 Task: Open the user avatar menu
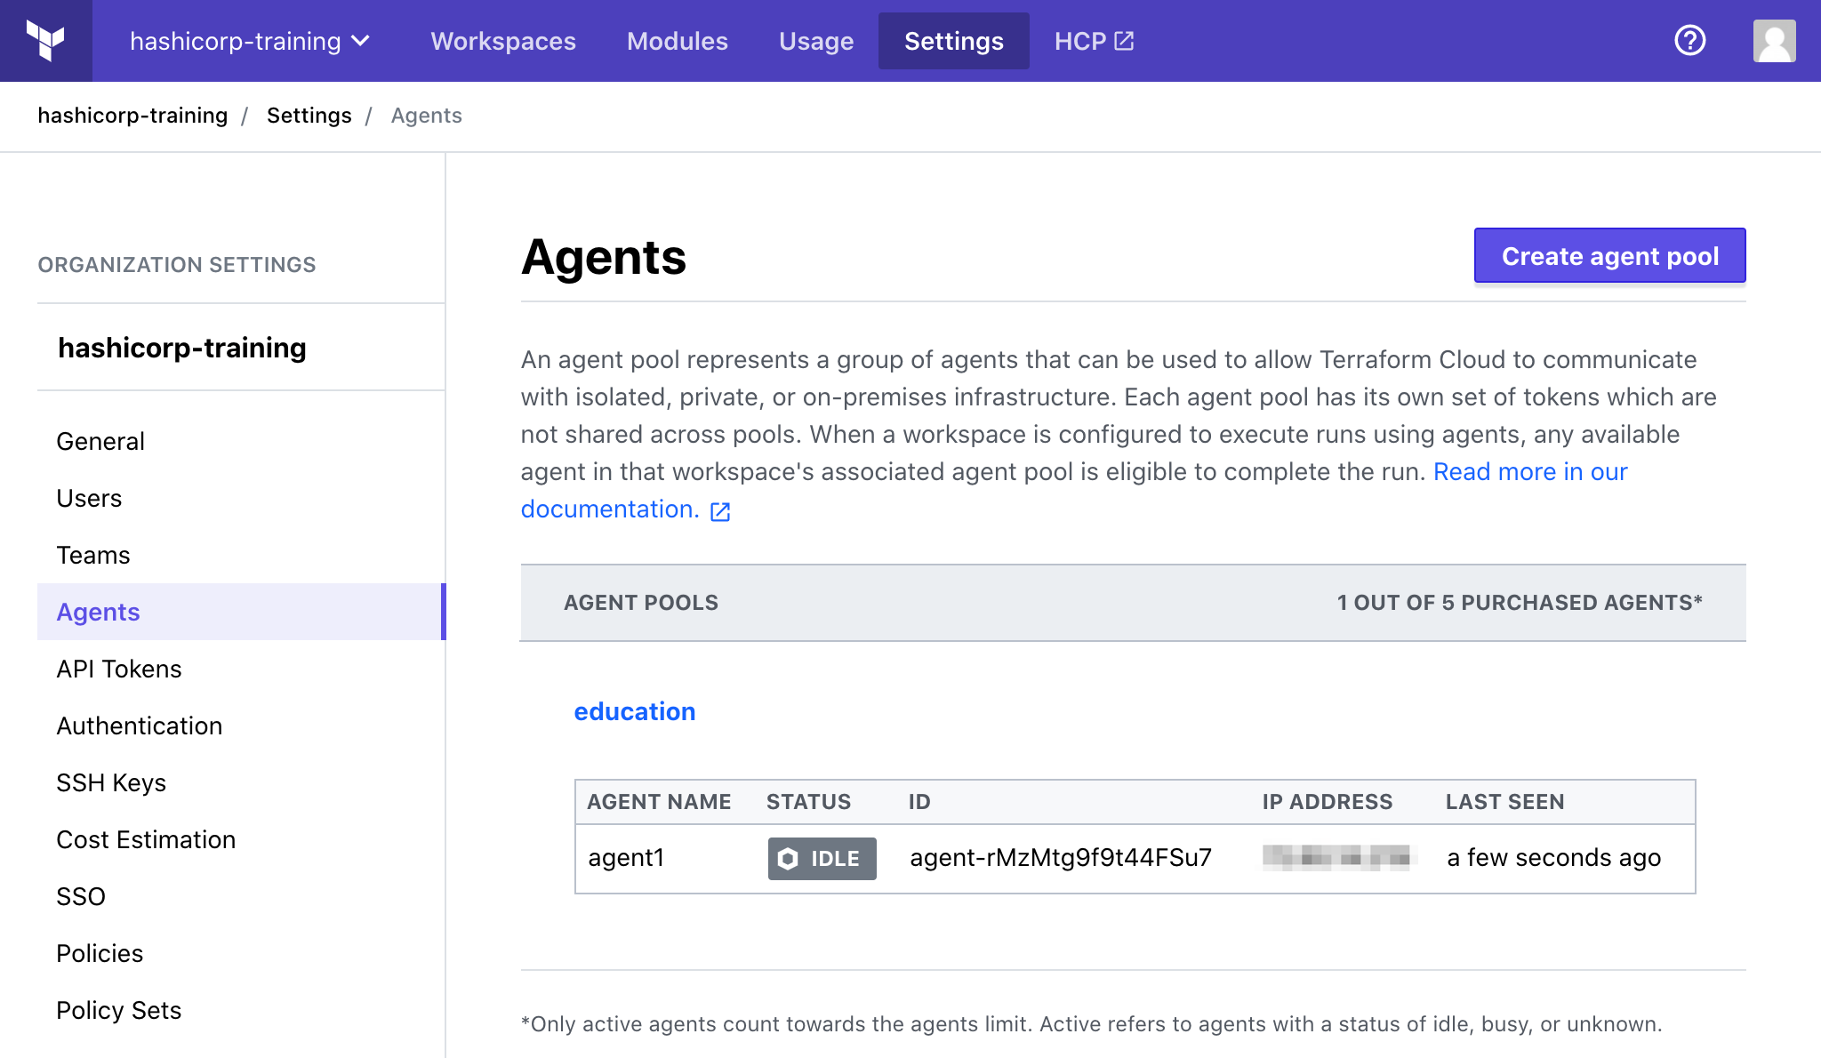(x=1774, y=41)
